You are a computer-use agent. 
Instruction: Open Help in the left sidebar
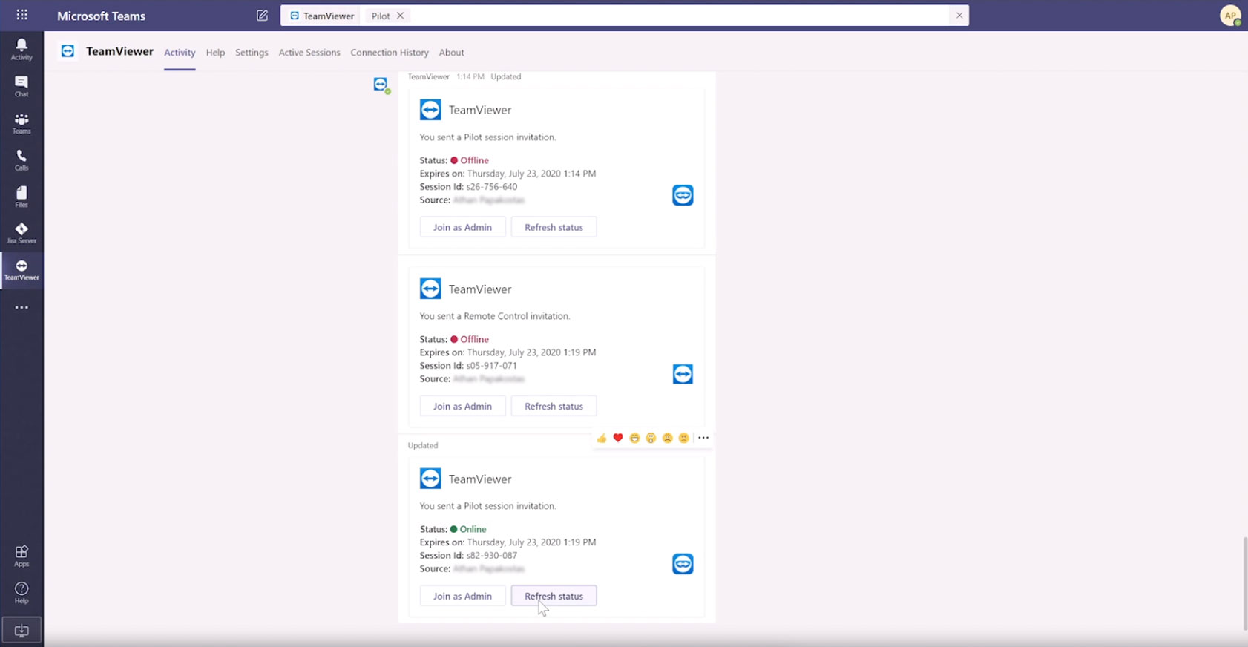(x=22, y=593)
